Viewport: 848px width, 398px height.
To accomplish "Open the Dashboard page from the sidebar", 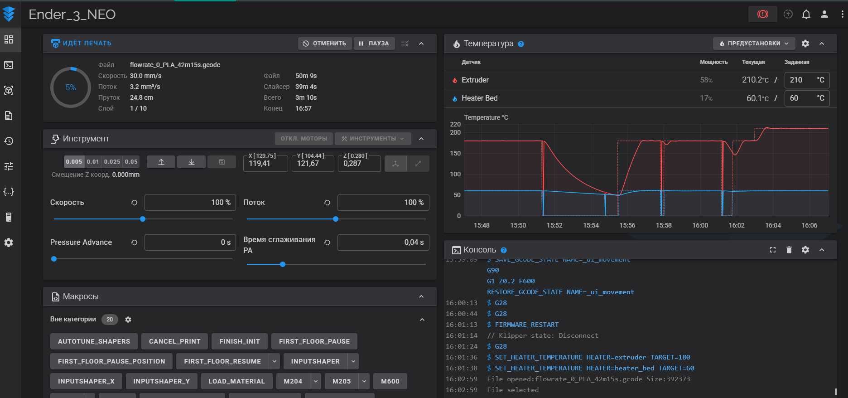I will point(9,39).
